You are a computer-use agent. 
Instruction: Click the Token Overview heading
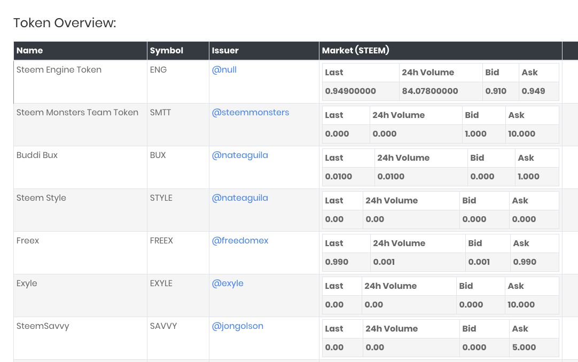(65, 23)
